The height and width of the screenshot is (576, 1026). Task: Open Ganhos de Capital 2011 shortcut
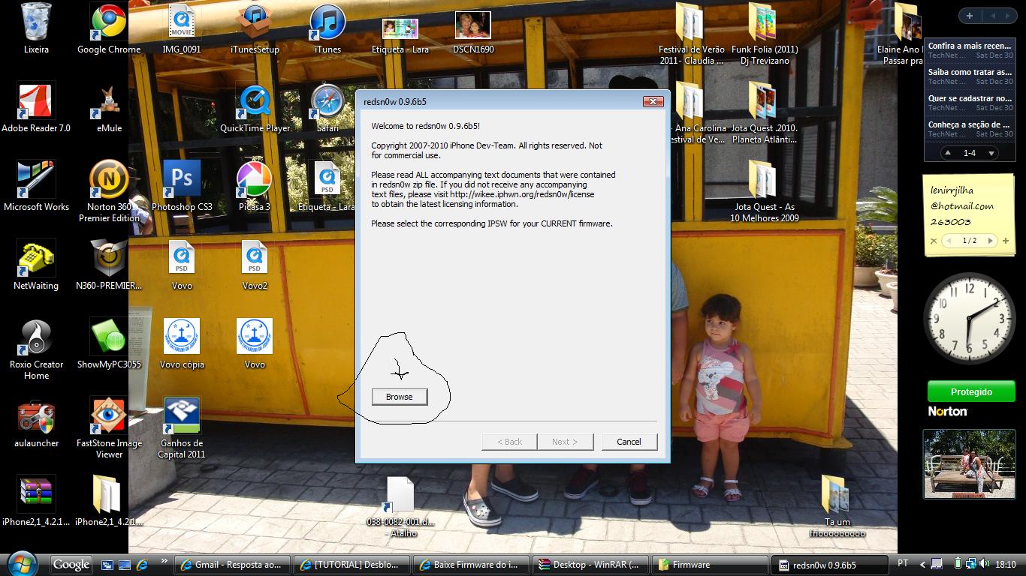coord(182,427)
